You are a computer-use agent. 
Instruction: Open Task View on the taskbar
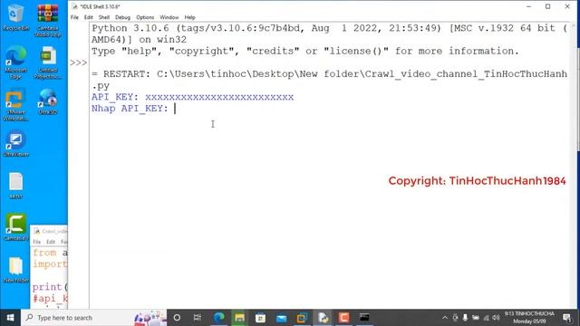198,318
